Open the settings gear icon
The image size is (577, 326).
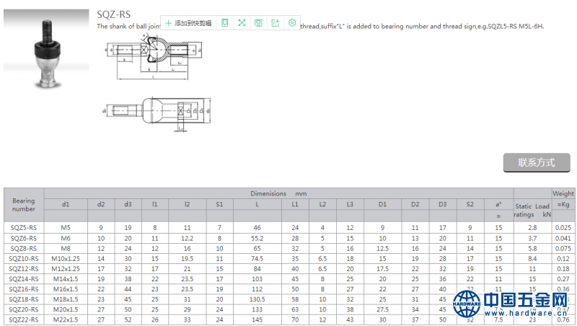pos(292,23)
